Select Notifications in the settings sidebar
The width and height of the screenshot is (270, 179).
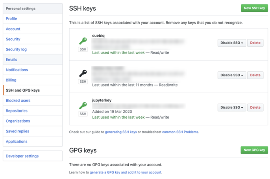[17, 70]
